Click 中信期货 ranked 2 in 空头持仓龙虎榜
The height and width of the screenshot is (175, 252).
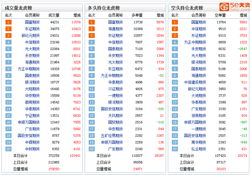tap(199, 29)
